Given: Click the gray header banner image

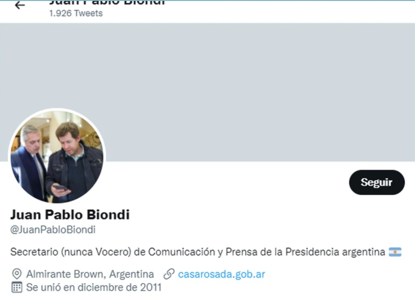Looking at the screenshot, I should [208, 79].
